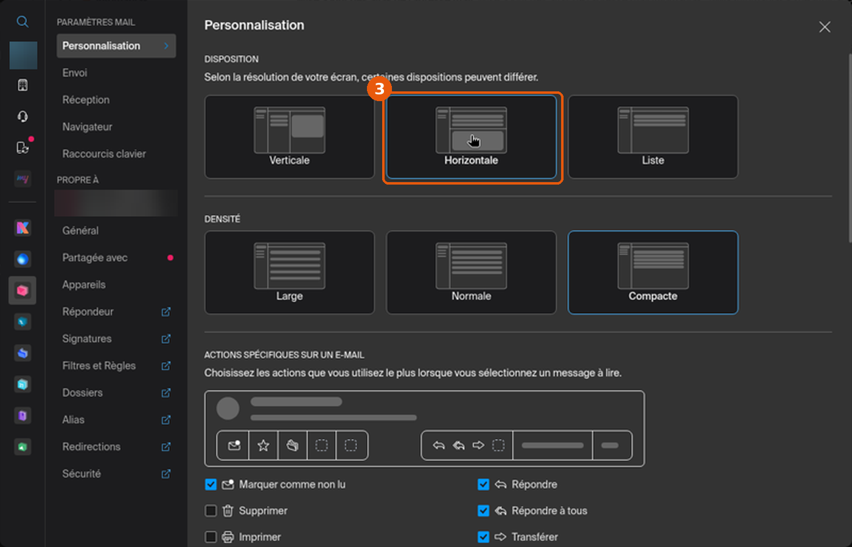Choose the Large density option

tap(290, 272)
